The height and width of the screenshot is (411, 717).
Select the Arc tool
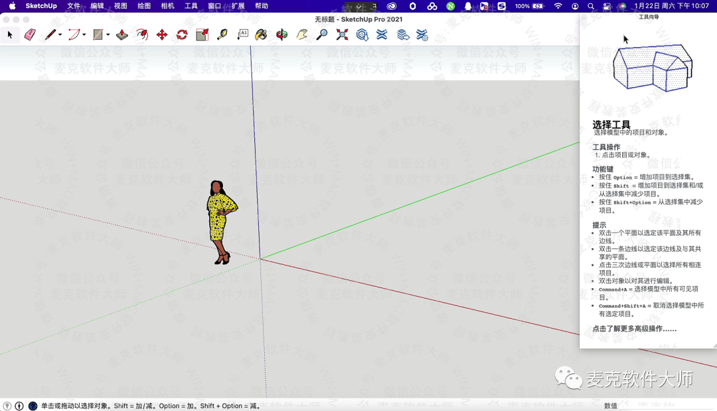pos(74,35)
